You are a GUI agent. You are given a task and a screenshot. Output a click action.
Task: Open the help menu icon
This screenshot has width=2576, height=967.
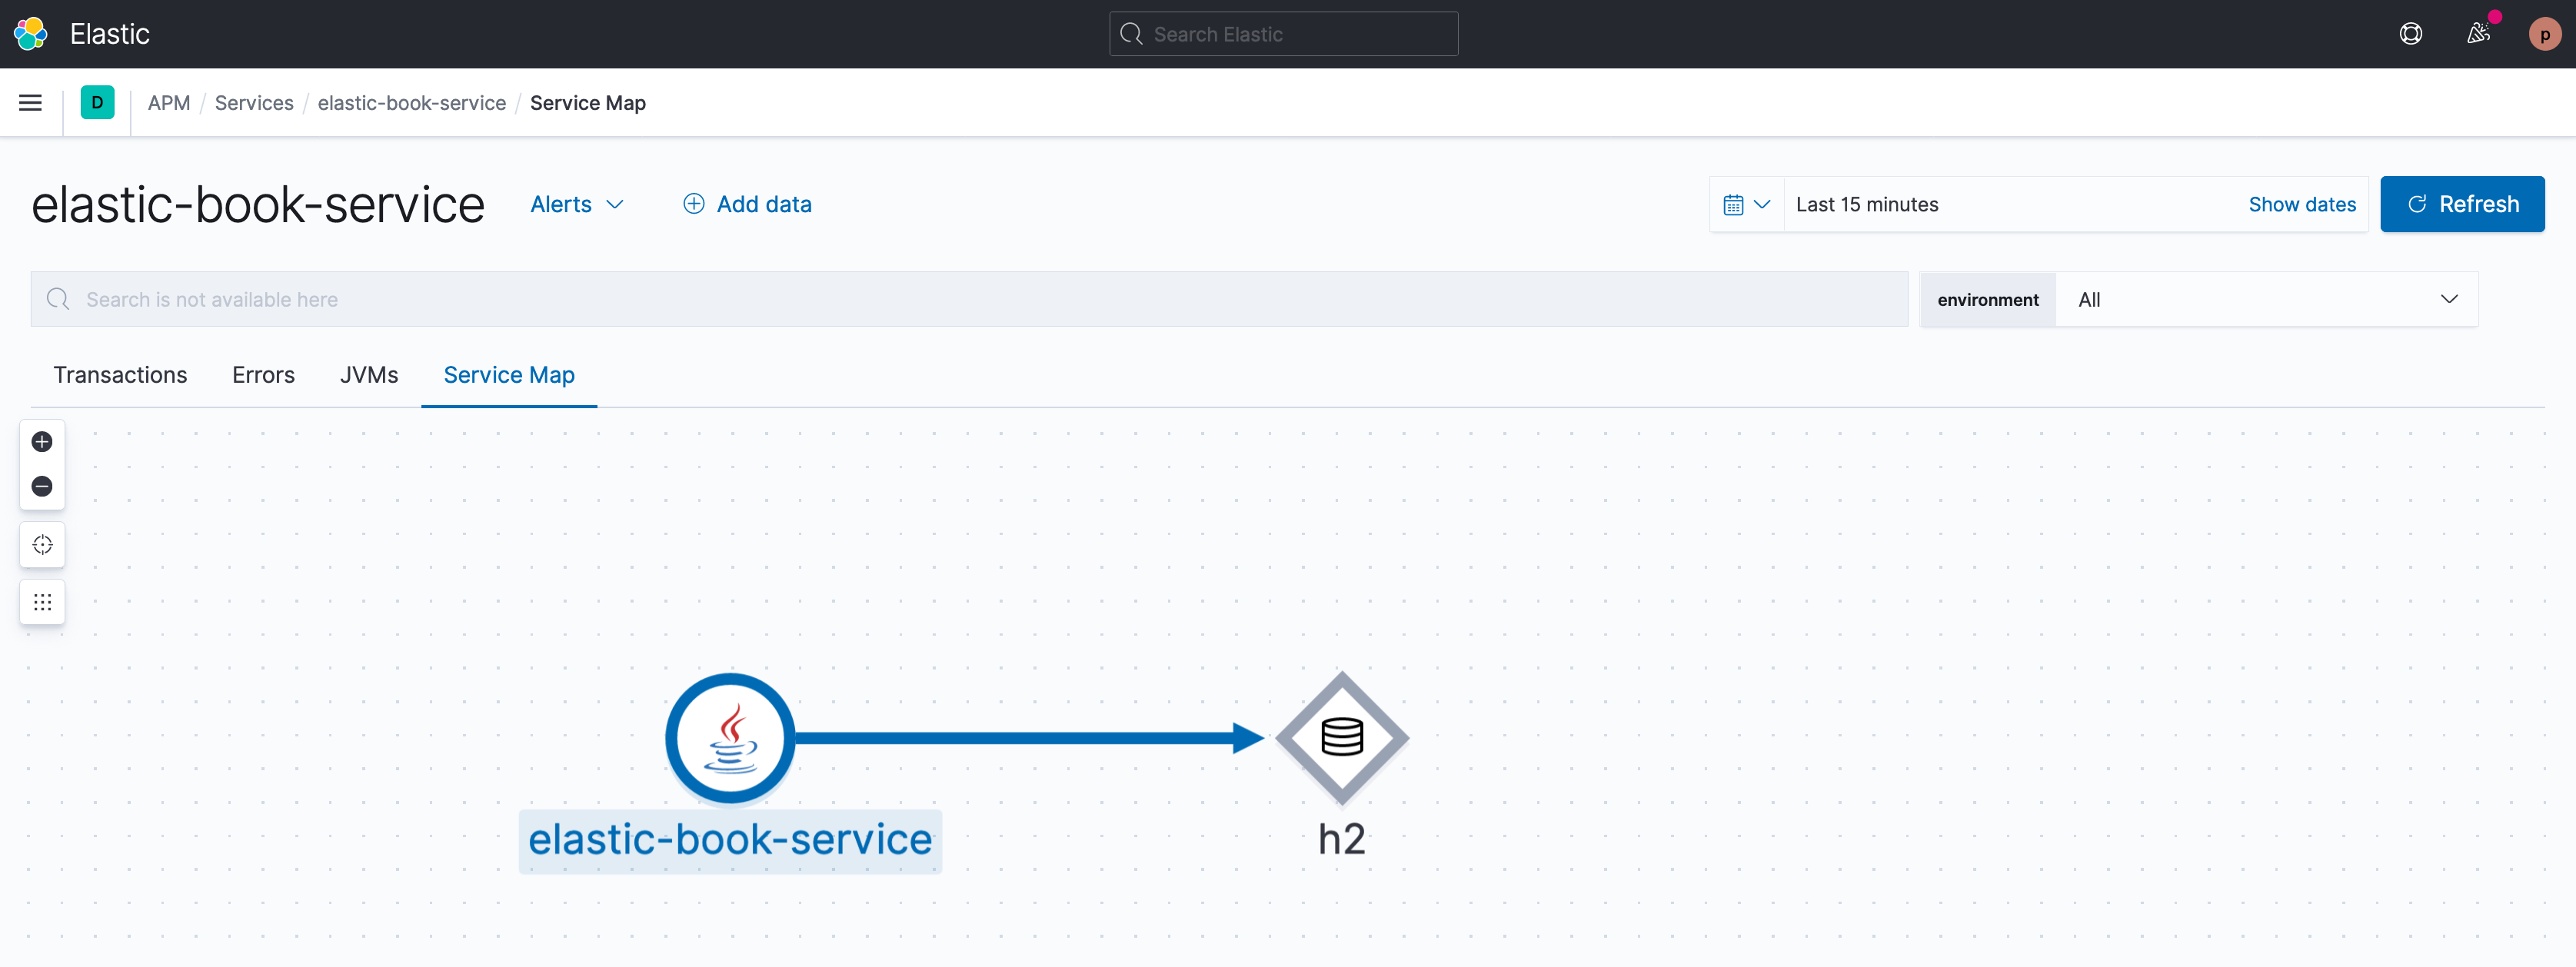[x=2410, y=34]
